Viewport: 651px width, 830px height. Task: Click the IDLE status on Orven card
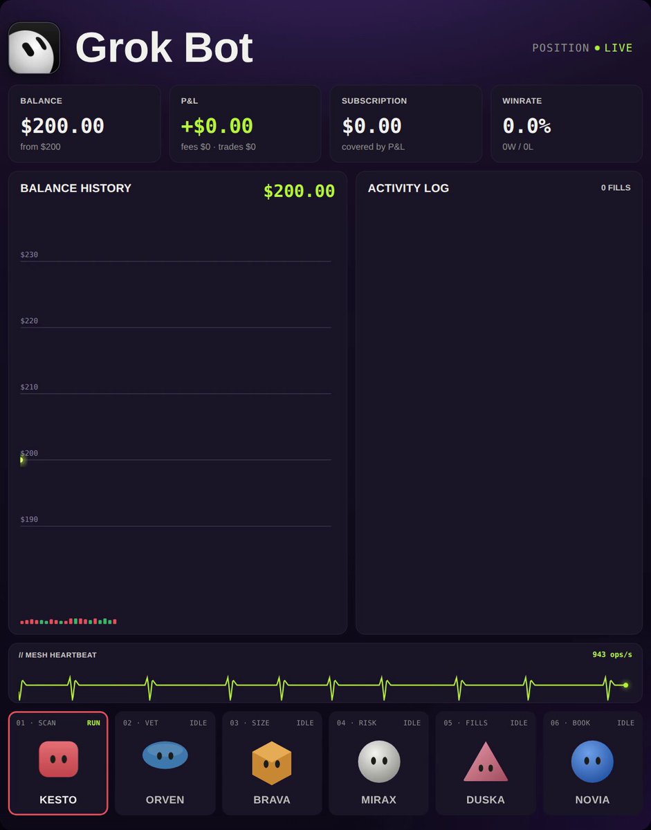coord(199,723)
